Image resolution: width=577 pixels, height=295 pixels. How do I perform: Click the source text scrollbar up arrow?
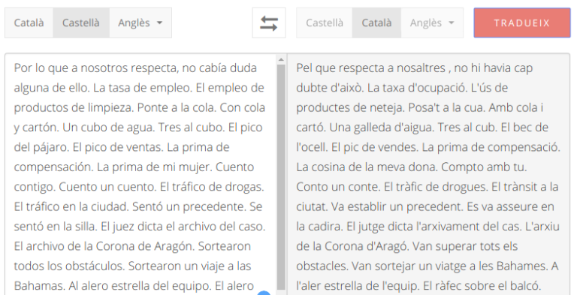[281, 59]
